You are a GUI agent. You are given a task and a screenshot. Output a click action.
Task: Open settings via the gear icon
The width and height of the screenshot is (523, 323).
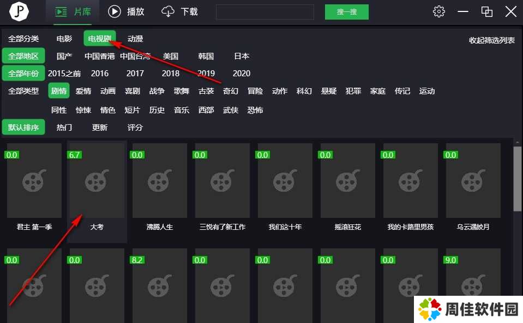tap(438, 11)
